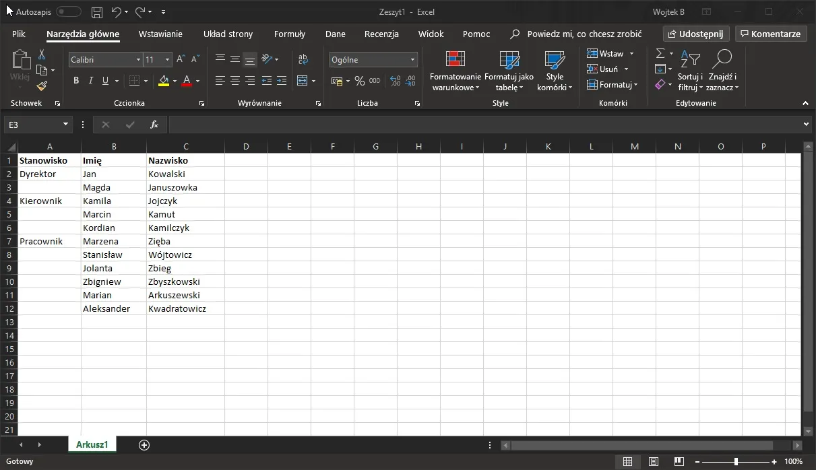Click the Udostępnij button
The image size is (816, 470).
696,34
